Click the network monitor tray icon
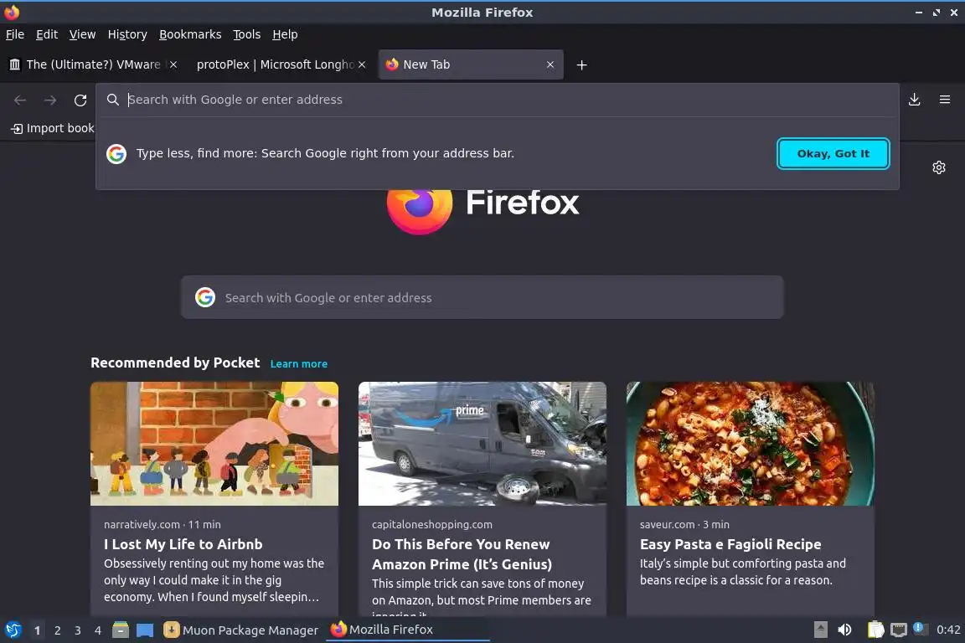 pyautogui.click(x=899, y=630)
